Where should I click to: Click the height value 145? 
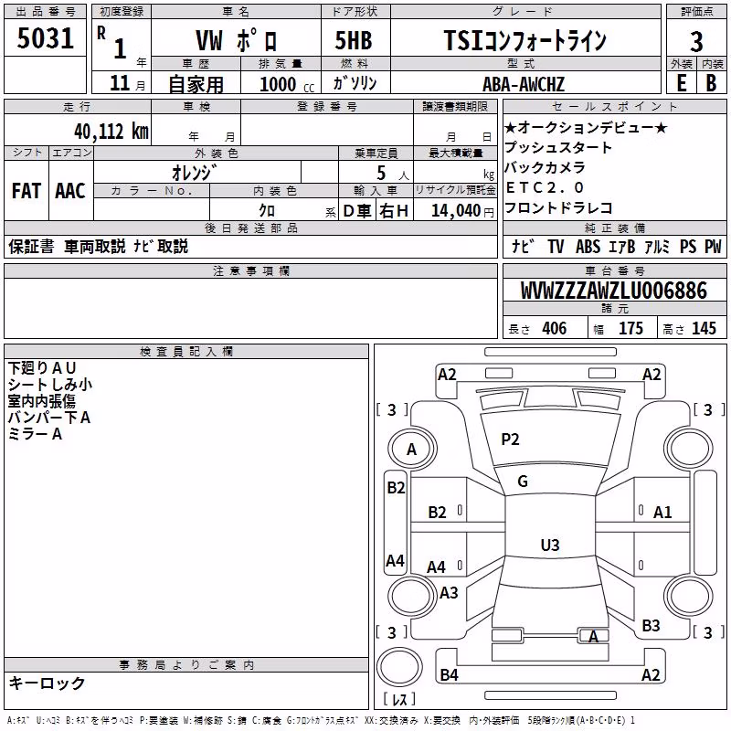704,328
